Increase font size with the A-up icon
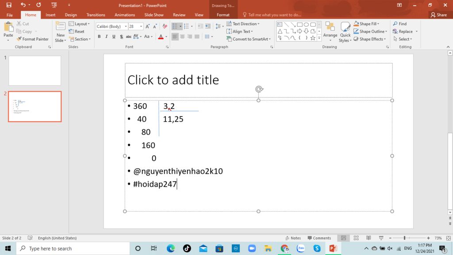This screenshot has height=255, width=453. [148, 26]
